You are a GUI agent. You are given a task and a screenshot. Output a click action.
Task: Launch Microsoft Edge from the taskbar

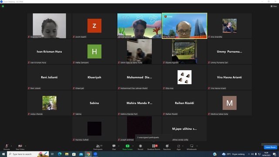60,154
